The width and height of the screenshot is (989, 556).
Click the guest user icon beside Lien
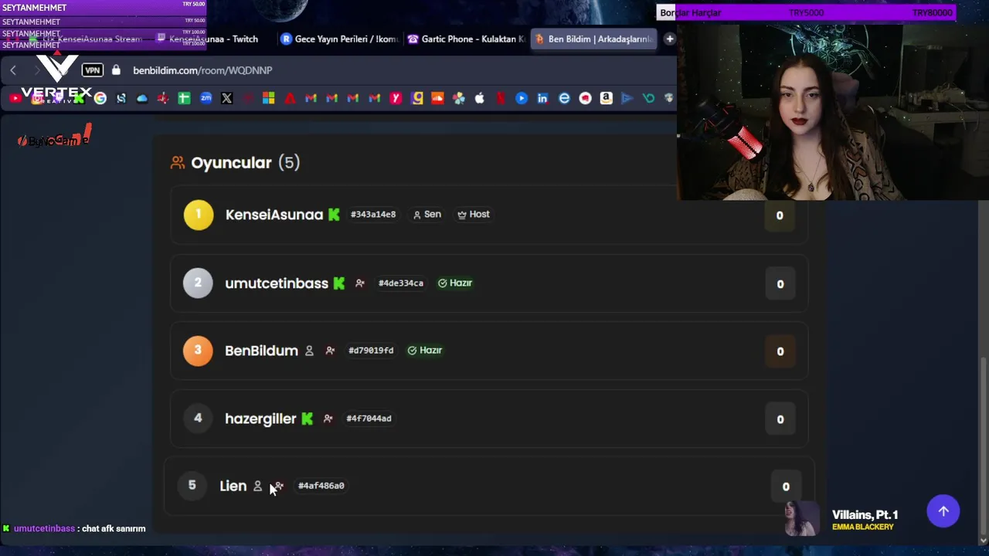[x=257, y=486]
